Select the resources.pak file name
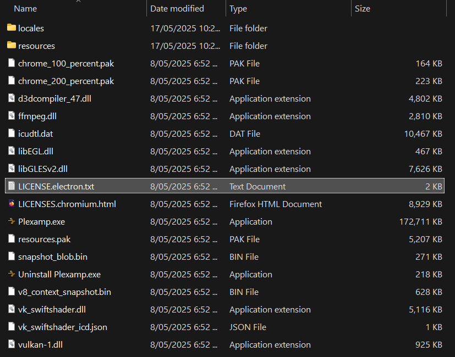Screen dimensions: 455x357 tap(45, 239)
